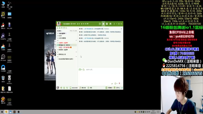Click the share icon in the green header
The image size is (203, 114).
(86, 24)
